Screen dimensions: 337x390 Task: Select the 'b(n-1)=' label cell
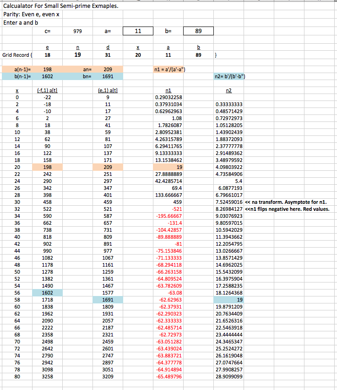pos(17,76)
